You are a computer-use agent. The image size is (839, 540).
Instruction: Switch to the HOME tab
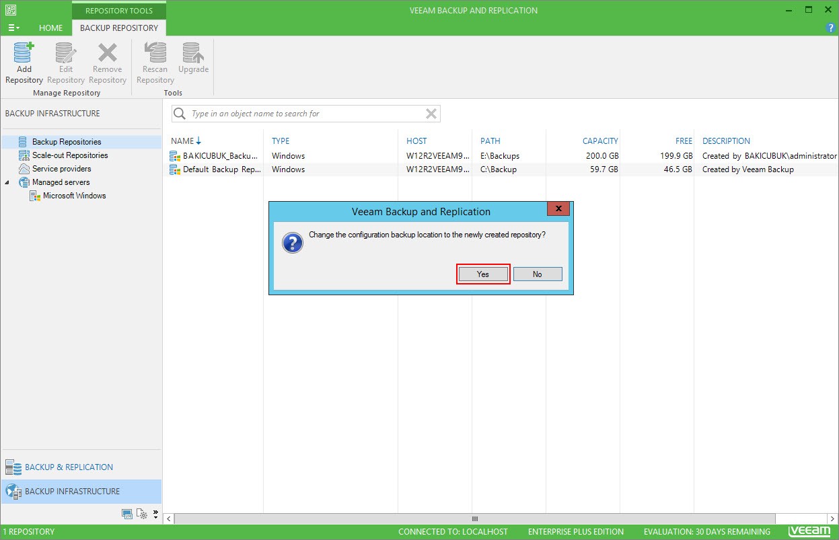(50, 28)
